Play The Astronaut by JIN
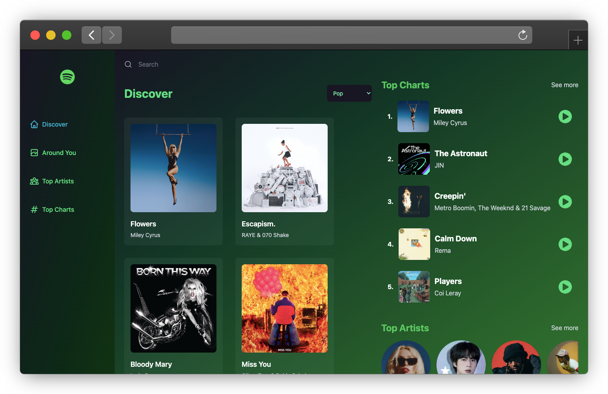 coord(565,159)
